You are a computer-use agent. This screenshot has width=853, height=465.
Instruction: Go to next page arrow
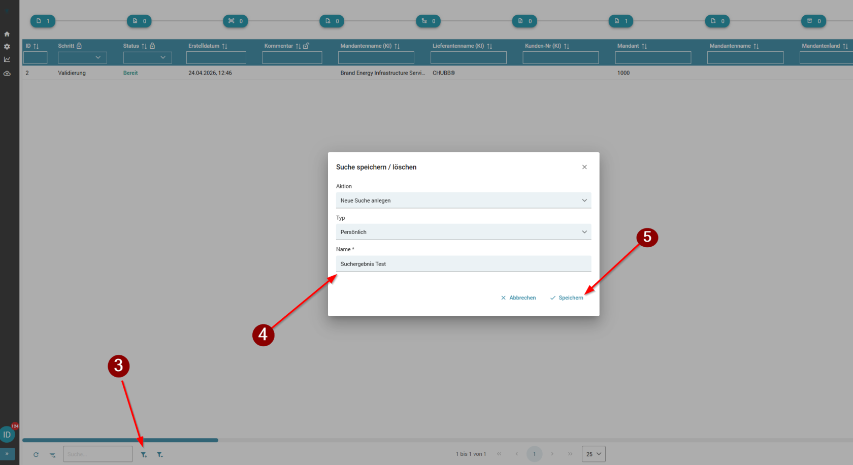(552, 454)
